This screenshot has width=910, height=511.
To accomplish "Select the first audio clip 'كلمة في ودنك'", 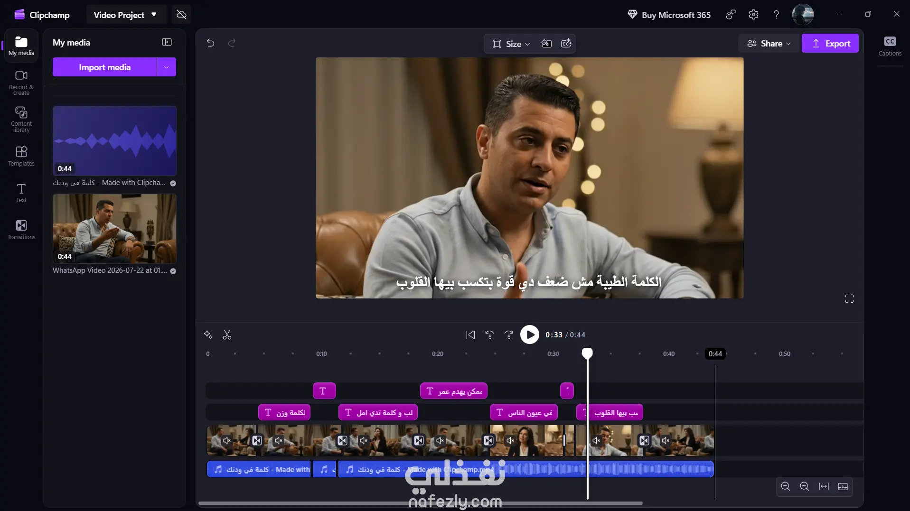I will [x=259, y=469].
